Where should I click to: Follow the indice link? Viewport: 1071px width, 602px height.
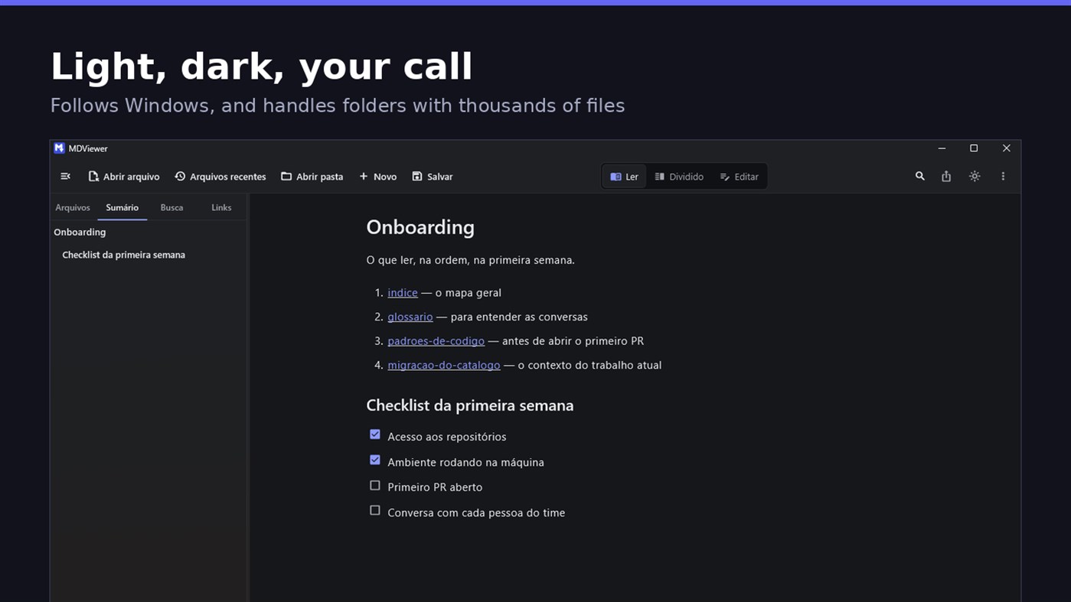tap(403, 293)
